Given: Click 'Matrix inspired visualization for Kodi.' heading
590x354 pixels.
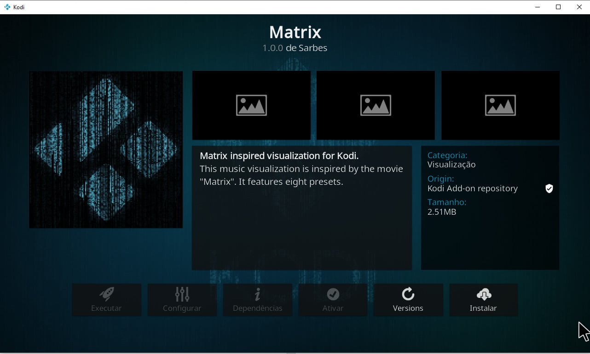Looking at the screenshot, I should point(279,156).
